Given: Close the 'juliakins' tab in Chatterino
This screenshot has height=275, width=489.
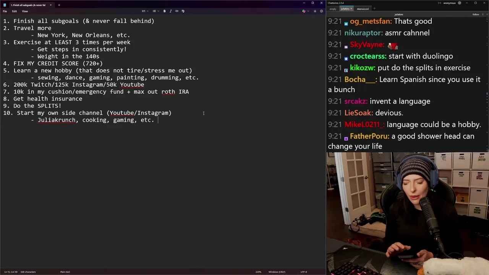Looking at the screenshot, I should tap(351, 9).
